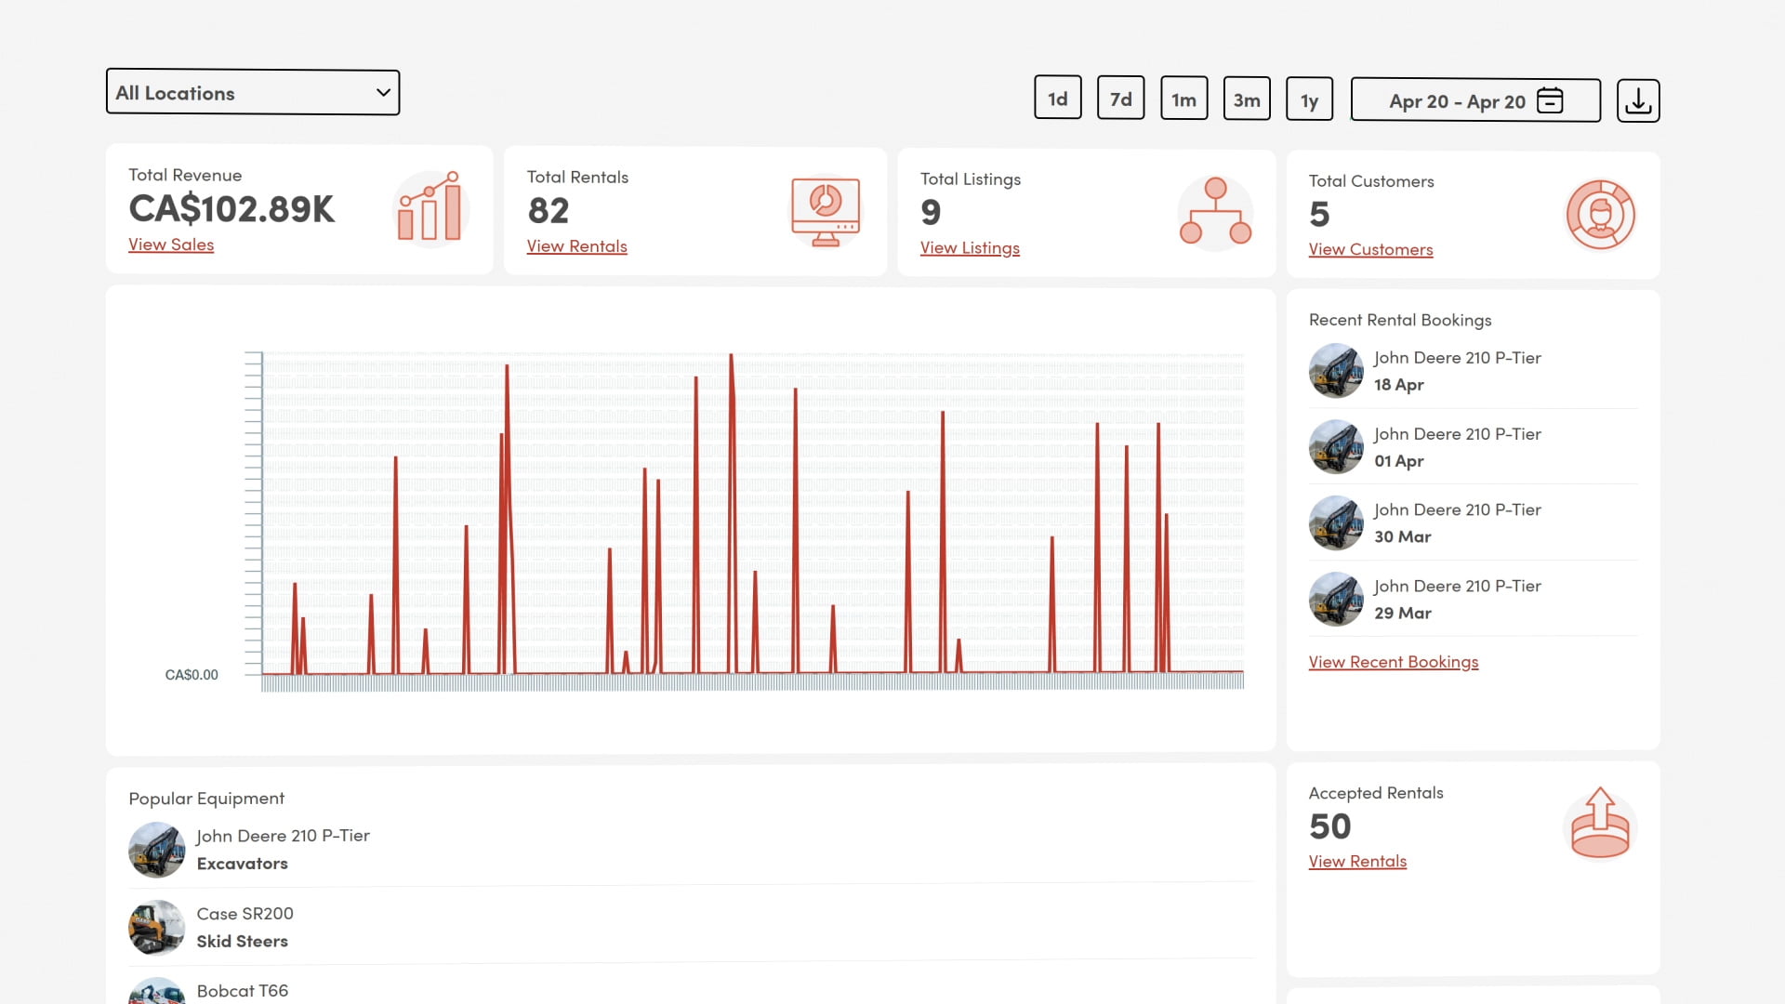This screenshot has height=1004, width=1785.
Task: Click the Total Listings hierarchy icon
Action: pos(1215,213)
